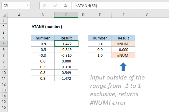This screenshot has width=169, height=112.
Task: Click the formula bar options dots handle
Action: pos(35,5)
